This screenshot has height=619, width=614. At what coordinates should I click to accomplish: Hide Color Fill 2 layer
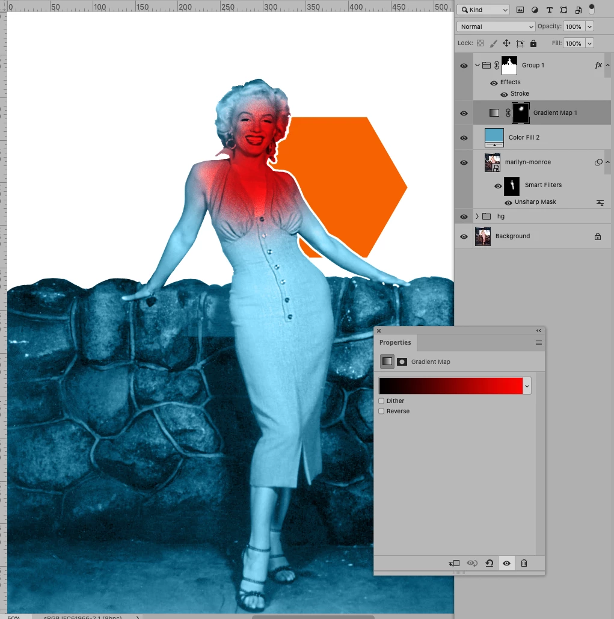pyautogui.click(x=464, y=138)
